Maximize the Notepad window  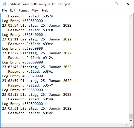[116, 4]
